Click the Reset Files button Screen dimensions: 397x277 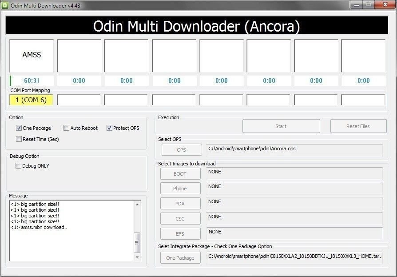(358, 126)
